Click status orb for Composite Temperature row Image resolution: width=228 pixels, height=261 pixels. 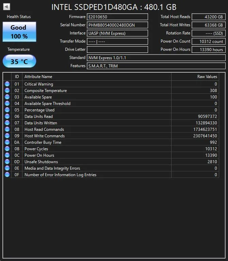pyautogui.click(x=7, y=90)
